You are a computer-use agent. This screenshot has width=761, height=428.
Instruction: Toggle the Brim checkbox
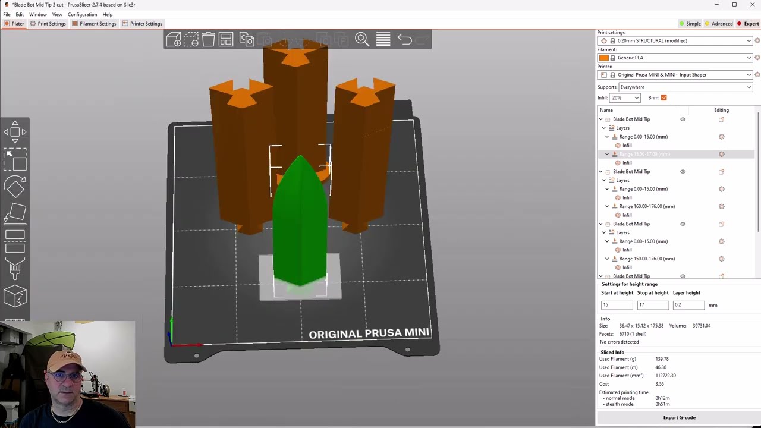tap(663, 97)
